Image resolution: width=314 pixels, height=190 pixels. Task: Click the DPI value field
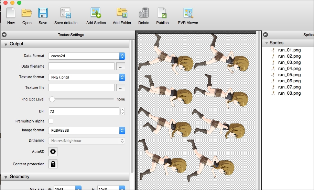pos(84,111)
